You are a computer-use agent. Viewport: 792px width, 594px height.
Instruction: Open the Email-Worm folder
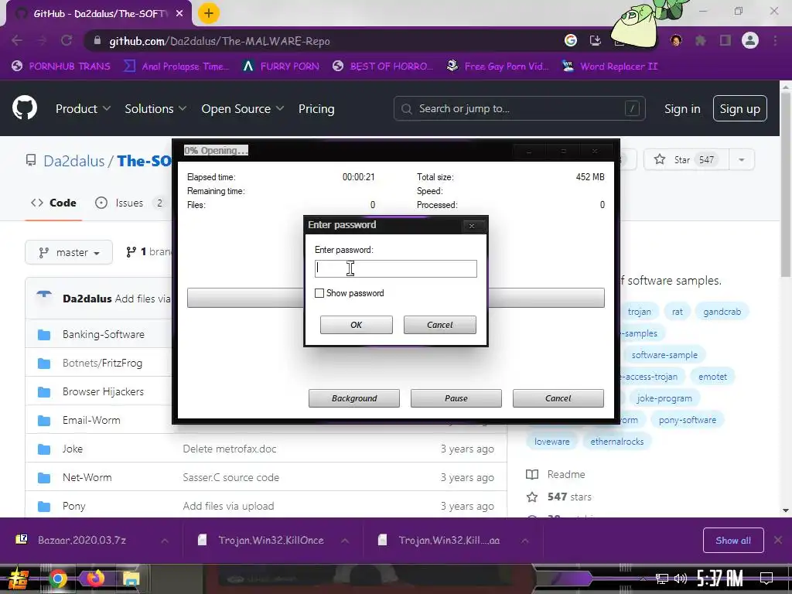91,420
